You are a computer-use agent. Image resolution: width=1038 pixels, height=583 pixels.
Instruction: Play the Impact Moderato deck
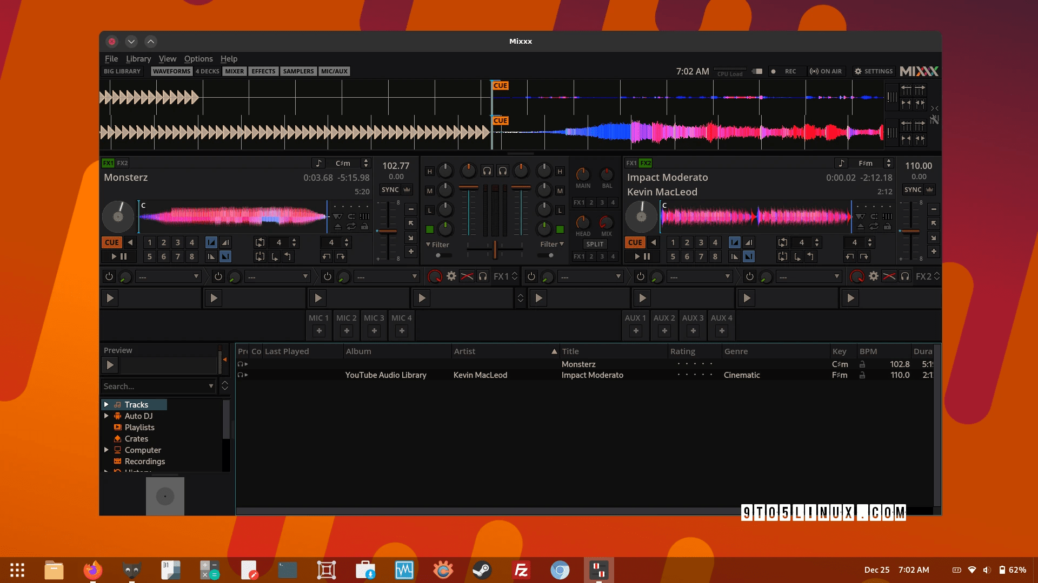click(x=637, y=256)
